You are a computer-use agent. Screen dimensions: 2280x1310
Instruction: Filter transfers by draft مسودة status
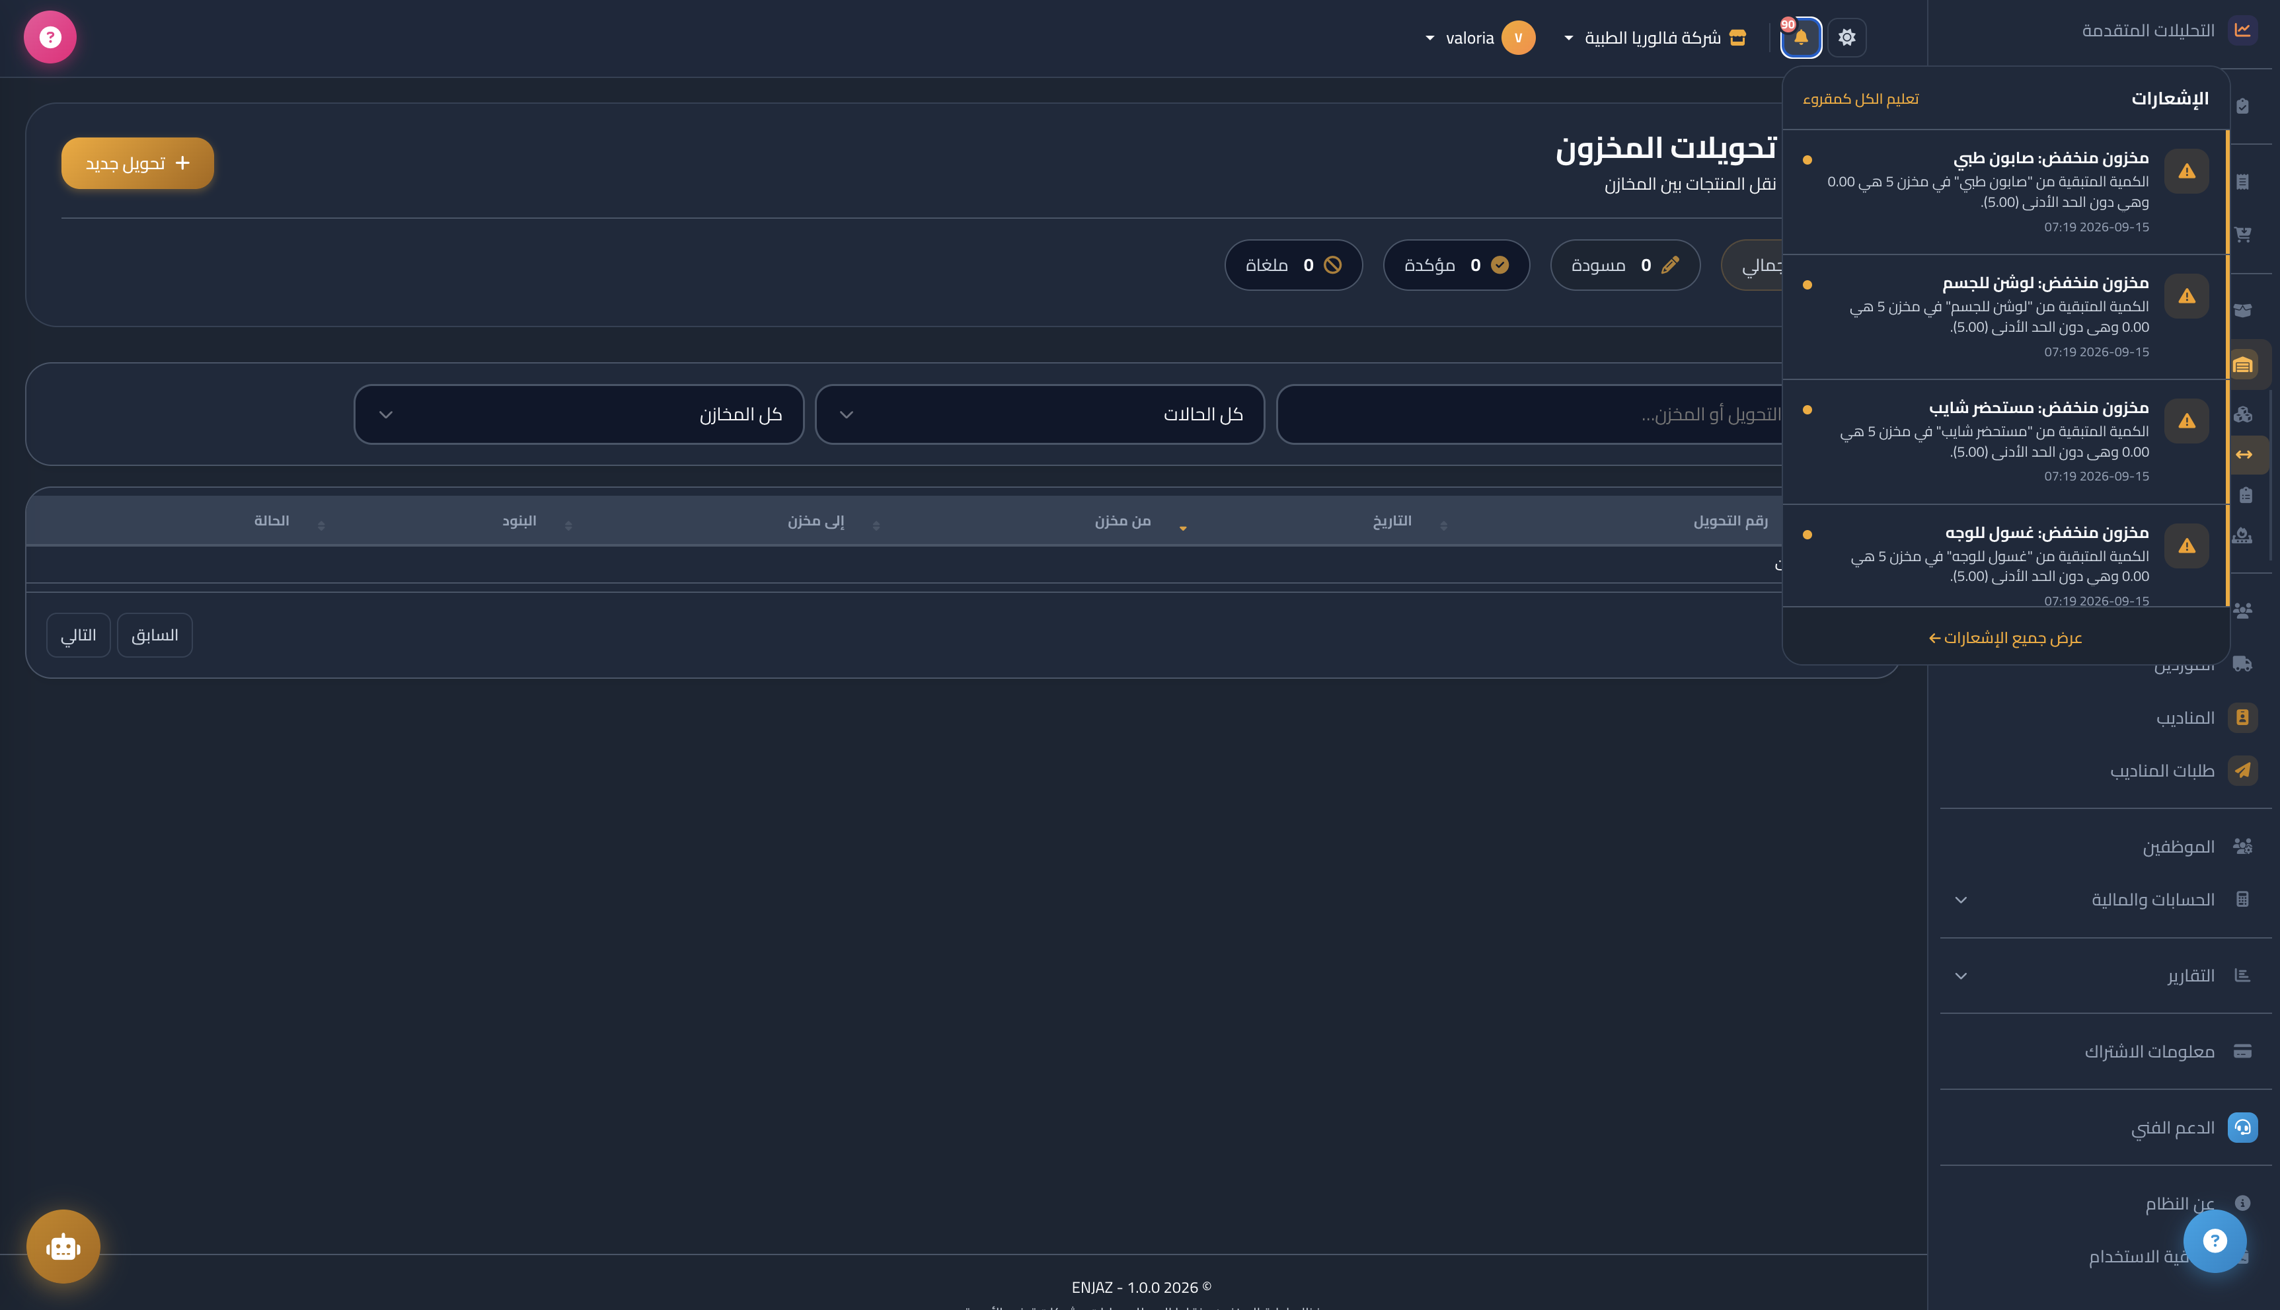click(x=1624, y=264)
